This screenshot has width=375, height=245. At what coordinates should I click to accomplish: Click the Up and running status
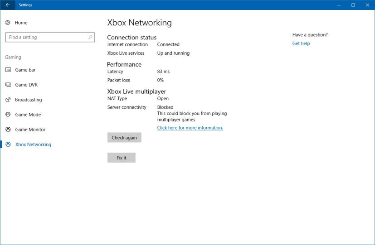point(173,53)
